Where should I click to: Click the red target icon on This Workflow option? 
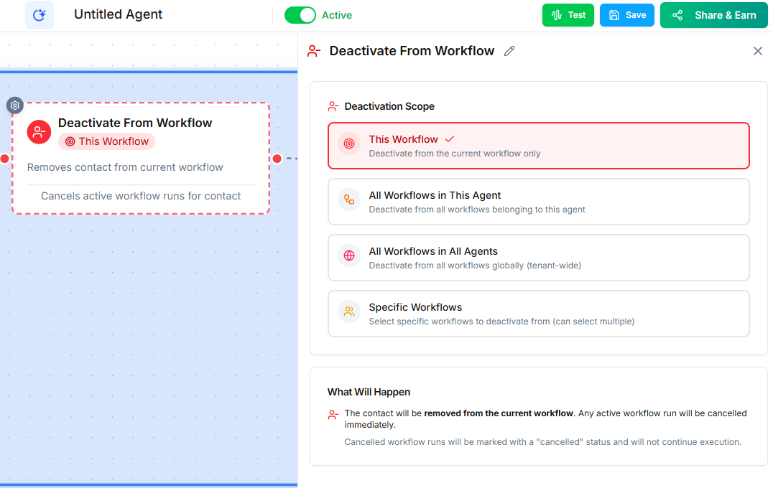coord(348,144)
